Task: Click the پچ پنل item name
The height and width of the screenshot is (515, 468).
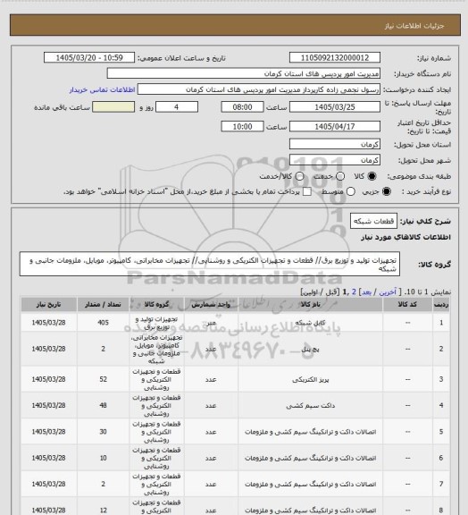Action: point(310,349)
